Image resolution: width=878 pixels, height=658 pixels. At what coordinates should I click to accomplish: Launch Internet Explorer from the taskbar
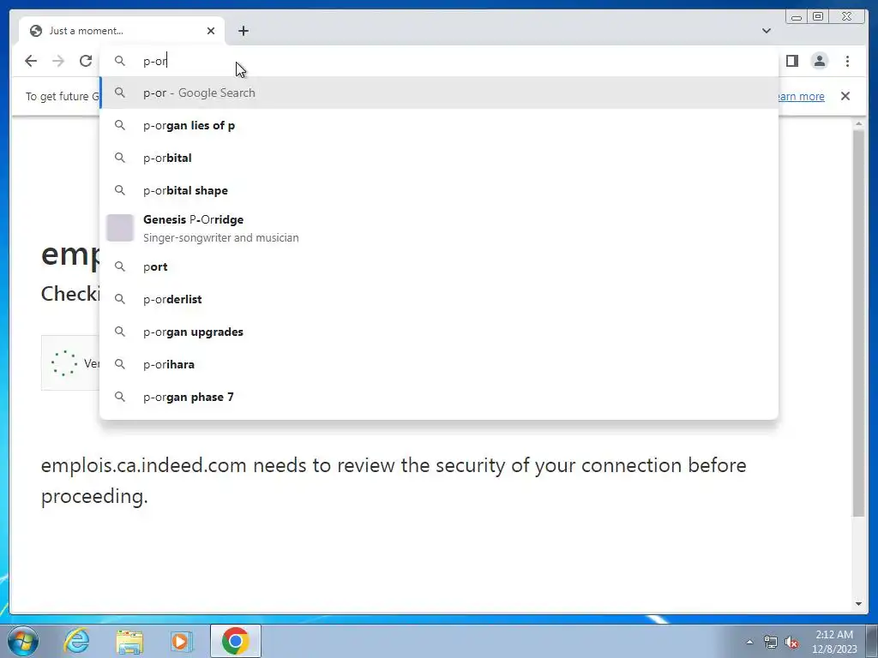pyautogui.click(x=76, y=641)
